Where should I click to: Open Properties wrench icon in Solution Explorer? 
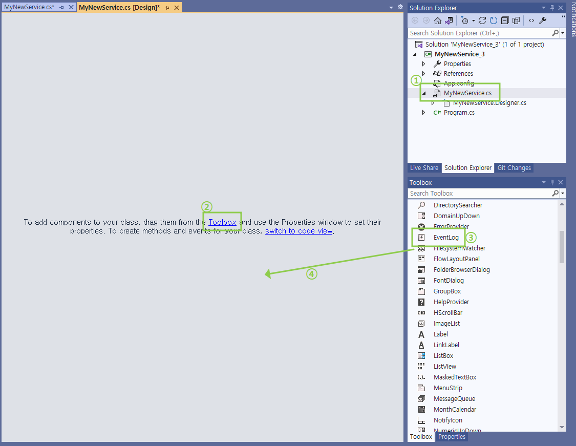tap(543, 20)
